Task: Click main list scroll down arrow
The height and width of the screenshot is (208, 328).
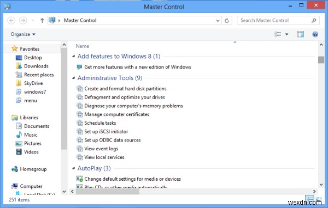Action: pyautogui.click(x=321, y=185)
